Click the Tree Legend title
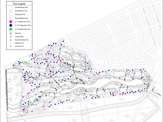Screen dimensions: 163x122 click(19, 4)
